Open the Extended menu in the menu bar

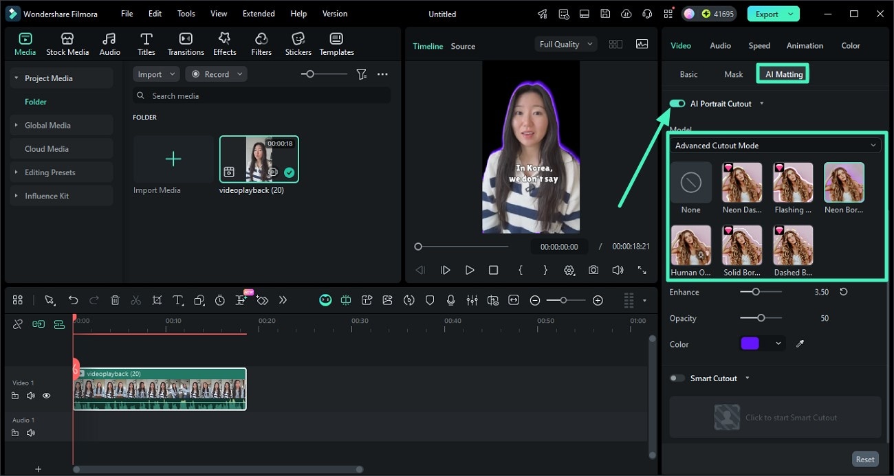coord(259,13)
